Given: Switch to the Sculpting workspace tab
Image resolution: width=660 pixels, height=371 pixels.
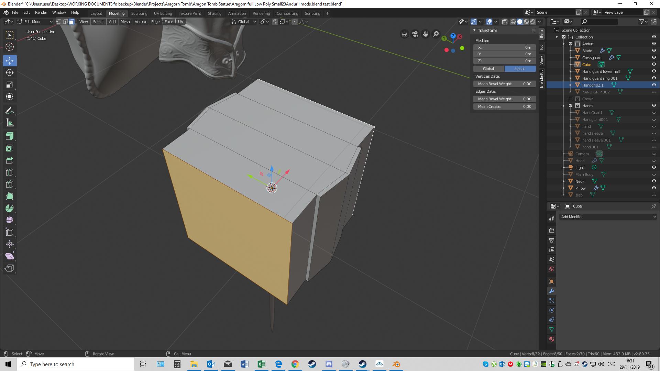Looking at the screenshot, I should point(139,13).
